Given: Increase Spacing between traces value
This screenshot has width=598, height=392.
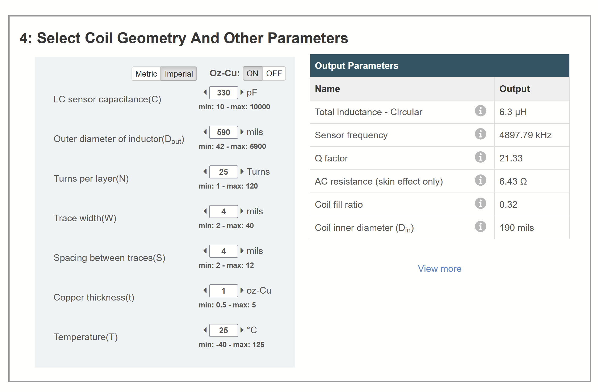Looking at the screenshot, I should coord(242,251).
